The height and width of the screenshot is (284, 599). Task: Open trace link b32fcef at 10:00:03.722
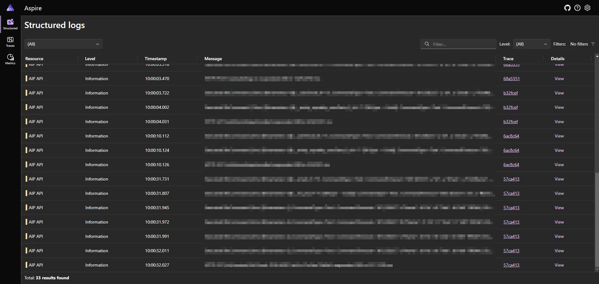click(x=511, y=93)
